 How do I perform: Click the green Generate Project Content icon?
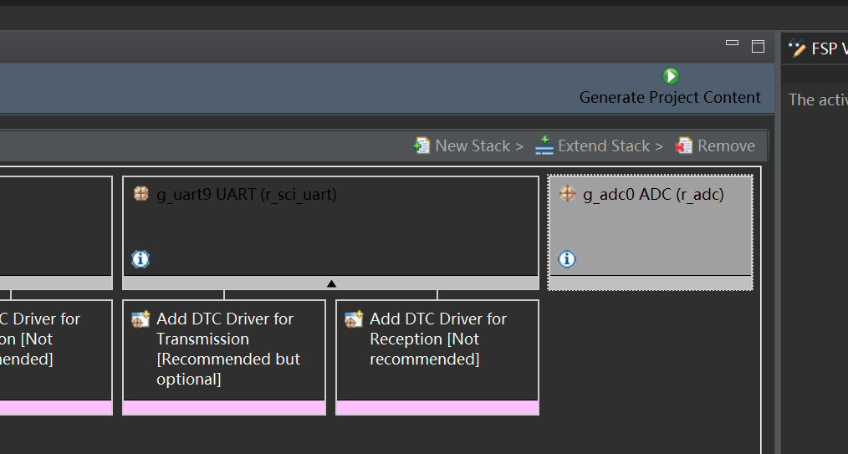pyautogui.click(x=671, y=76)
